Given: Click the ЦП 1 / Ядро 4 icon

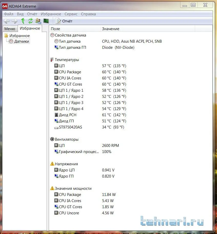Looking at the screenshot, I should click(x=56, y=109).
